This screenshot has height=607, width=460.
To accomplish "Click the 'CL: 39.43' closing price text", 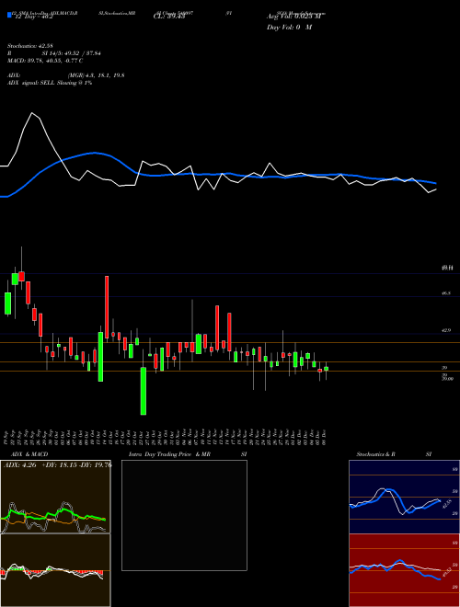I will 169,17.
